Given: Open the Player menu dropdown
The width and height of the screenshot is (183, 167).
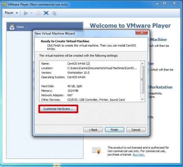Looking at the screenshot, I should tap(11, 13).
